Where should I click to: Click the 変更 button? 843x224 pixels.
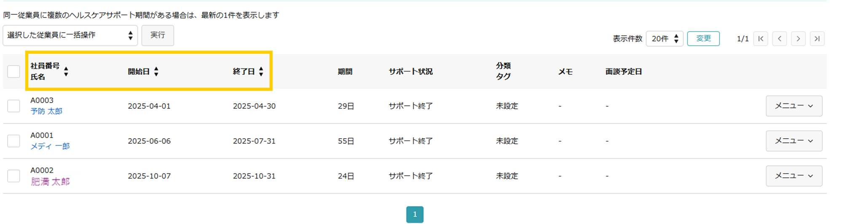pos(703,39)
